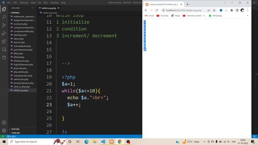Screen dimensions: 258x145
Task: Open a new Chrome tab
Action: [x=187, y=4]
